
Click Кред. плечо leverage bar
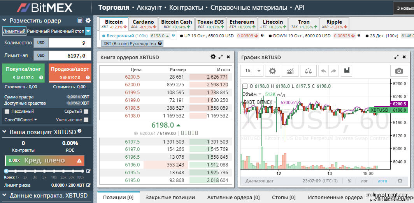click(45, 160)
